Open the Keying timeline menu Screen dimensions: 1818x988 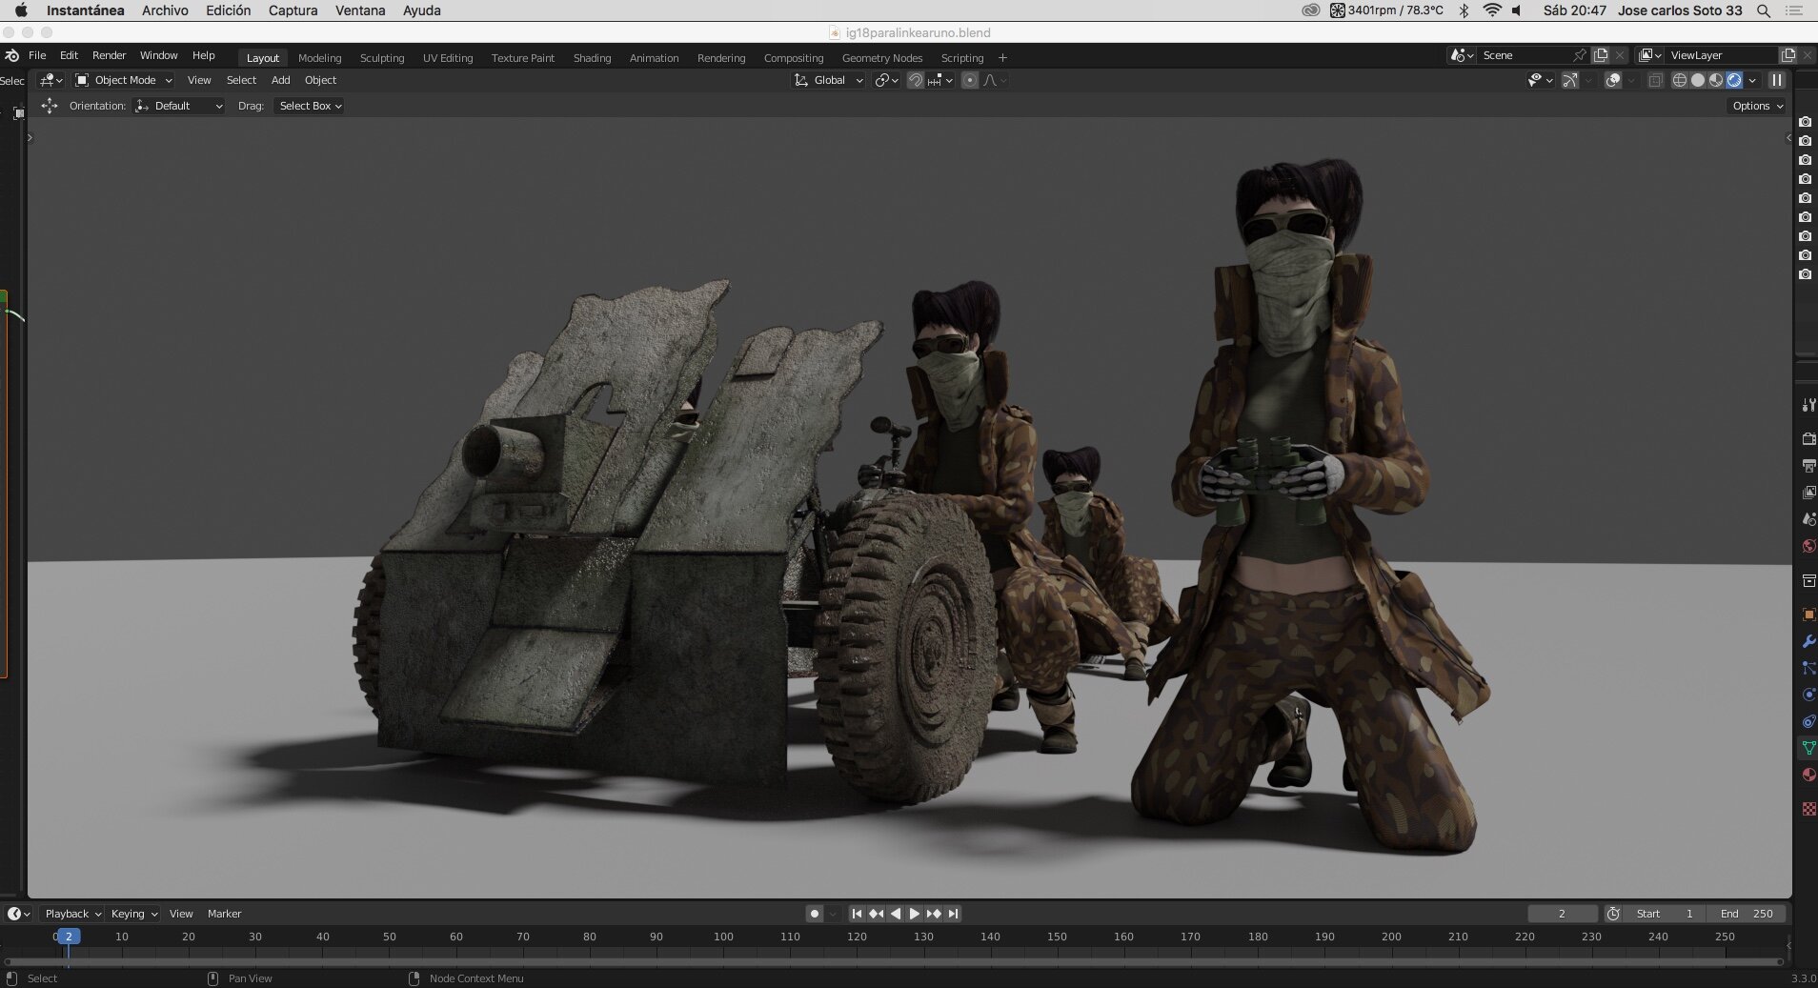[x=133, y=914]
